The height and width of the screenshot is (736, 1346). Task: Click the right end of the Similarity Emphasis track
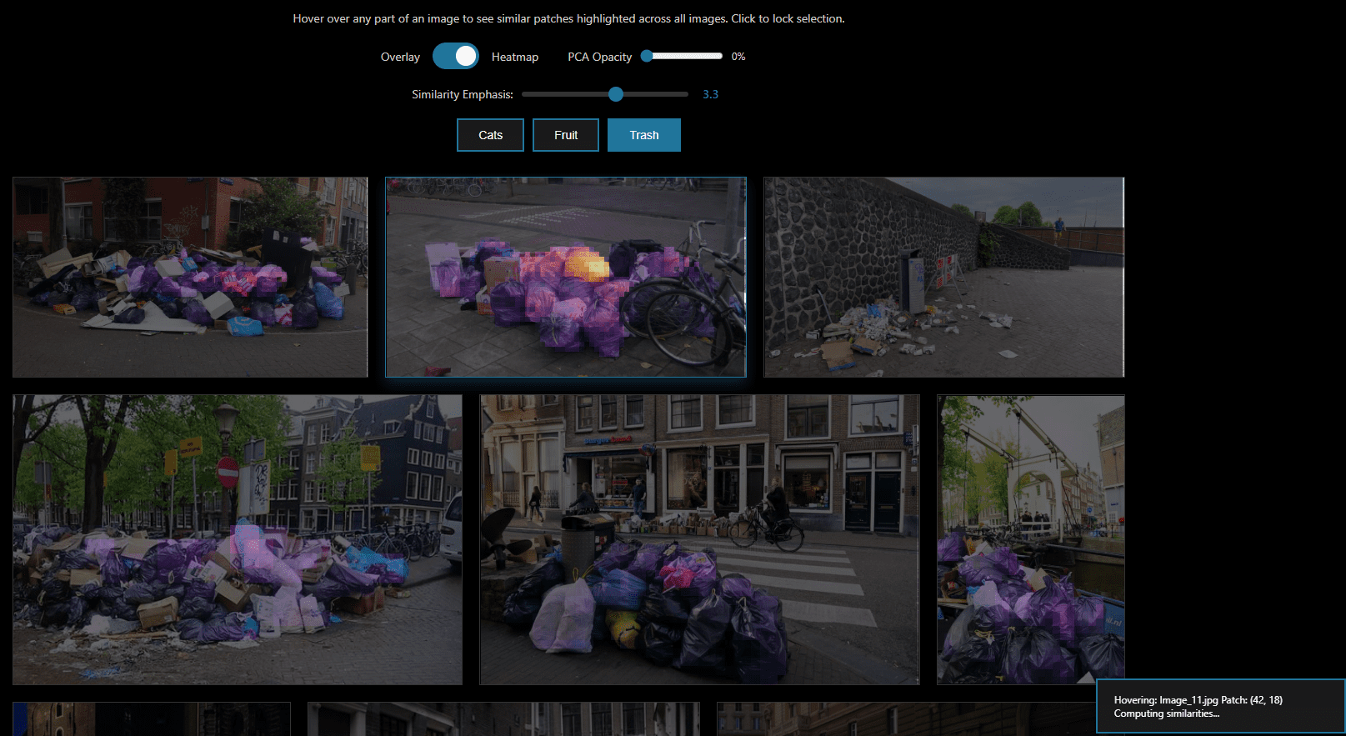click(686, 94)
